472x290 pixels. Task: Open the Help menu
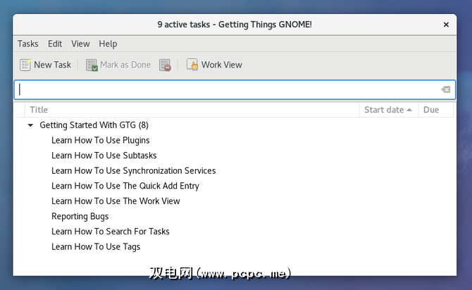108,44
